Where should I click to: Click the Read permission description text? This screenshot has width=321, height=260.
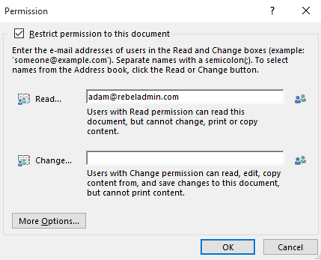pos(172,122)
